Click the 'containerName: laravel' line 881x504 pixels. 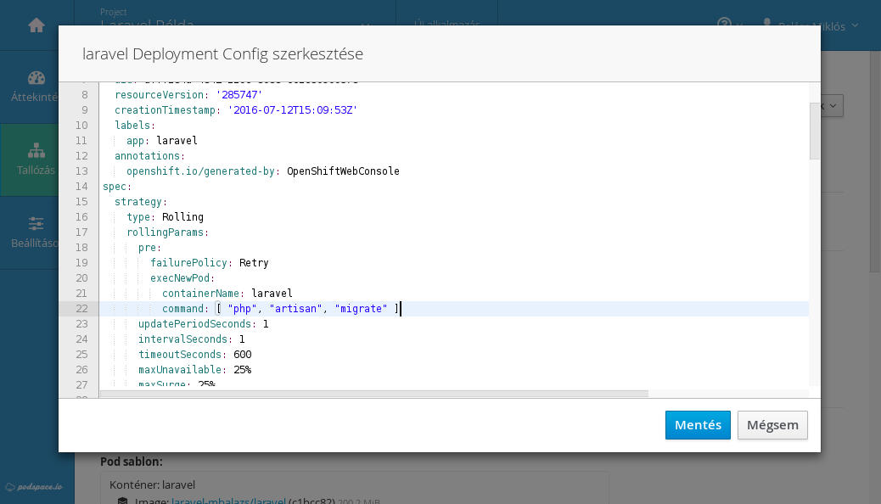(x=227, y=294)
